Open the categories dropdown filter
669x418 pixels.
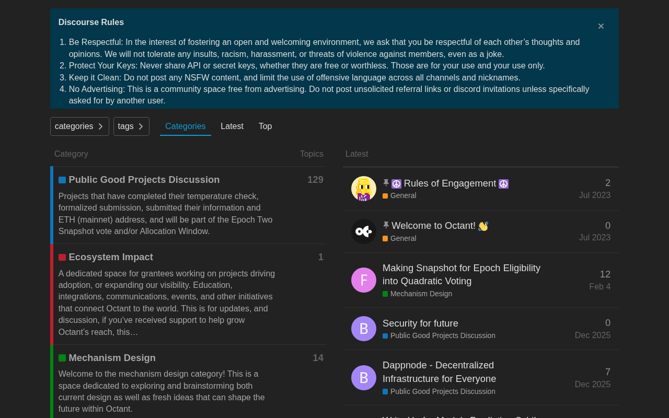click(x=79, y=126)
